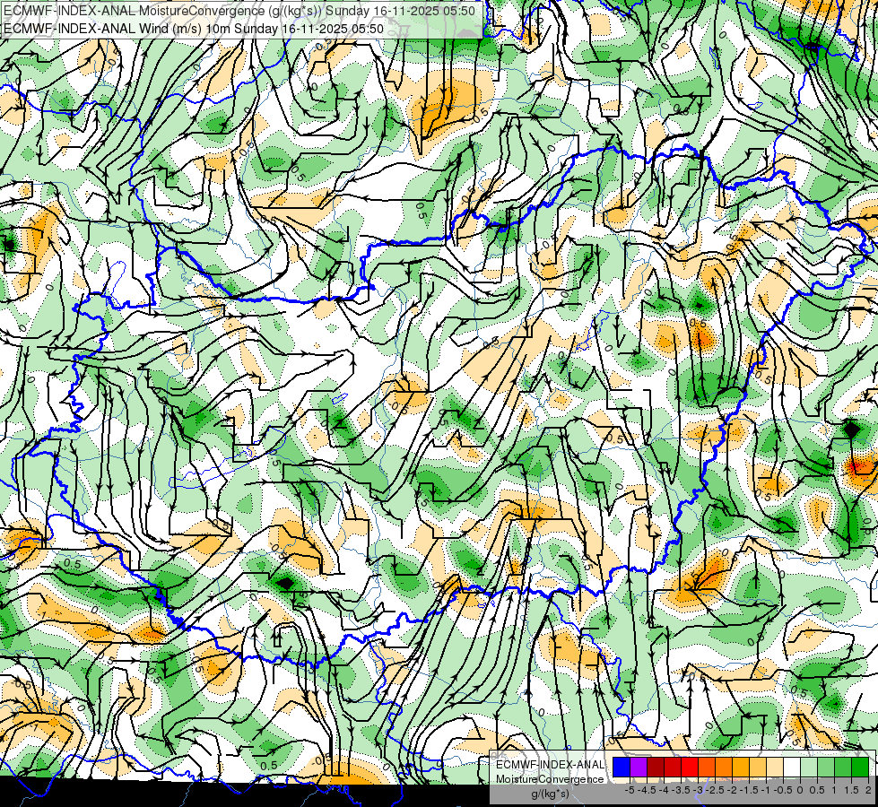The image size is (878, 807).
Task: Select the purple legend color swatch
Action: [639, 767]
